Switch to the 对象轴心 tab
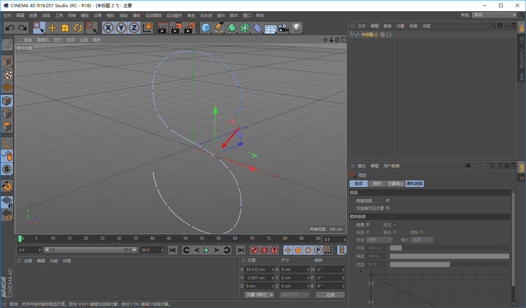Image resolution: width=526 pixels, height=308 pixels. point(396,184)
